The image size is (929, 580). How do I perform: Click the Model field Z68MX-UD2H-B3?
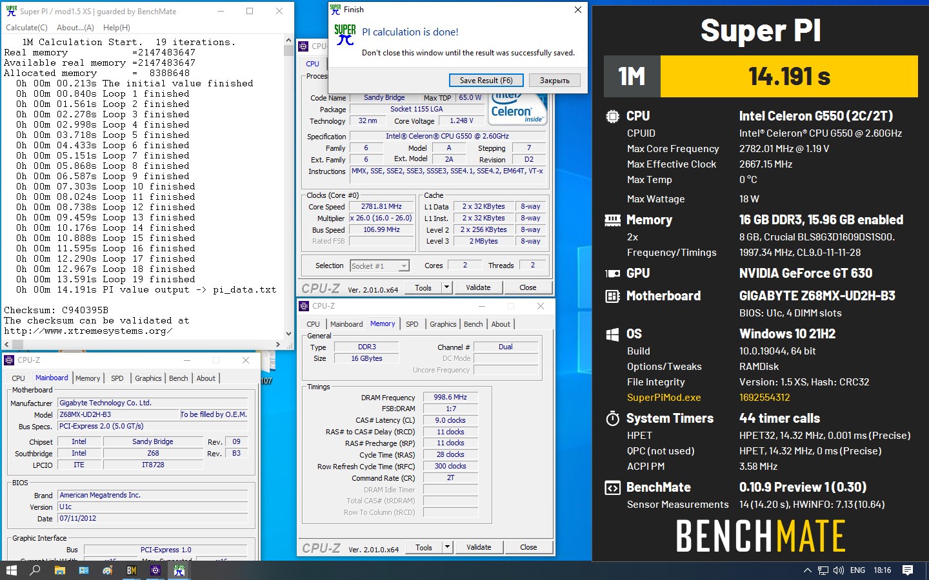[117, 414]
